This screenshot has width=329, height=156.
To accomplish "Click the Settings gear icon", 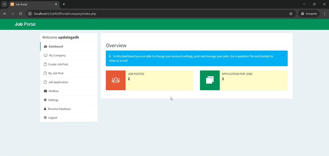I will [45, 100].
